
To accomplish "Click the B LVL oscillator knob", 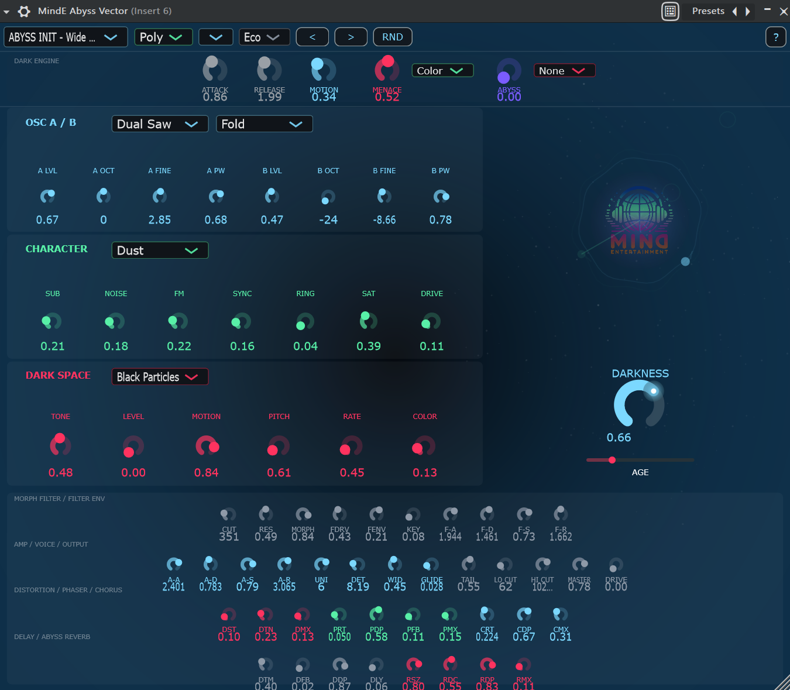I will (272, 196).
